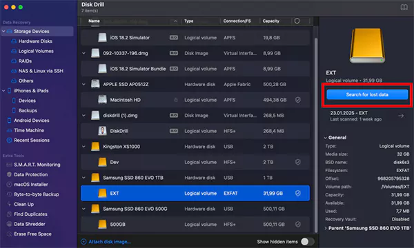
Task: Click the Dev volume yellow drive icon
Action: pos(102,162)
